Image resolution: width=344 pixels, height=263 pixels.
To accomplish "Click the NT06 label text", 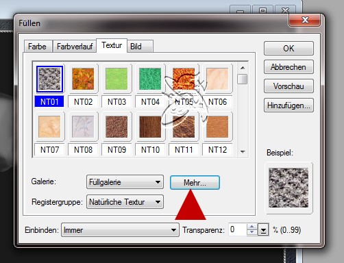I will tap(217, 101).
